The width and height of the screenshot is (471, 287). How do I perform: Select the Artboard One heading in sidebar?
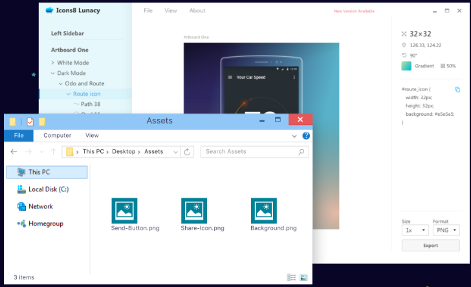click(70, 50)
